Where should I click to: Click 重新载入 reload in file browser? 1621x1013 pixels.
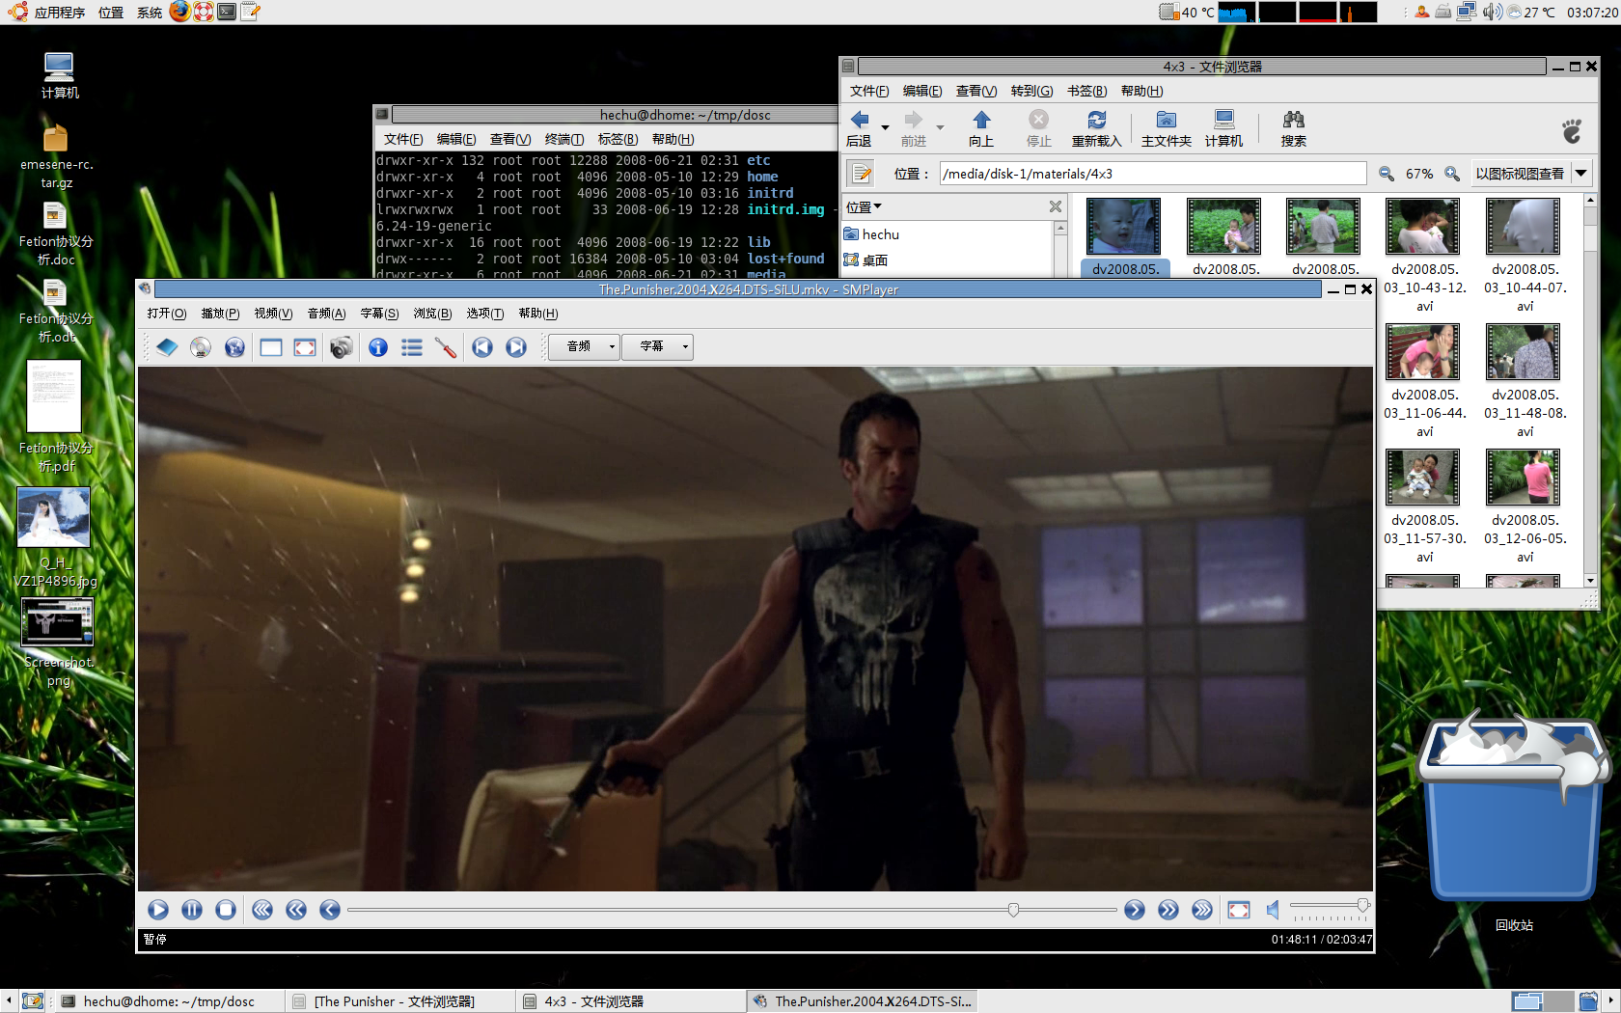[1096, 128]
